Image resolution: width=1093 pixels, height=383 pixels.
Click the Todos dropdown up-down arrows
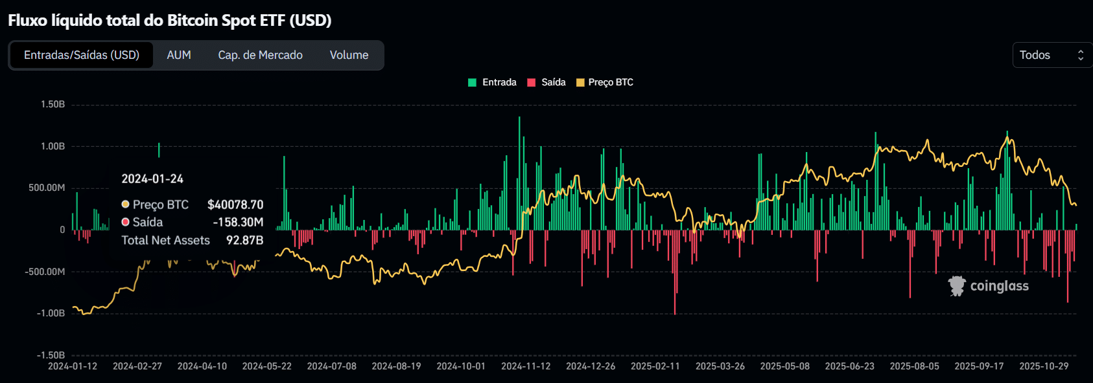[1081, 55]
